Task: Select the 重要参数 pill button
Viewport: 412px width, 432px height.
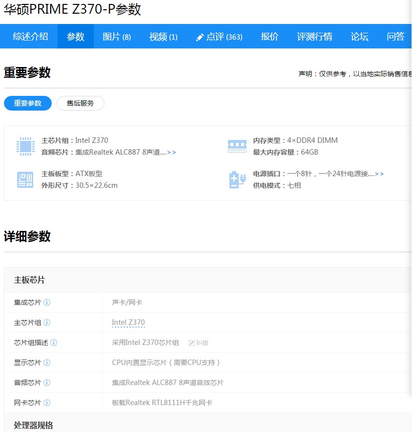Action: point(28,103)
